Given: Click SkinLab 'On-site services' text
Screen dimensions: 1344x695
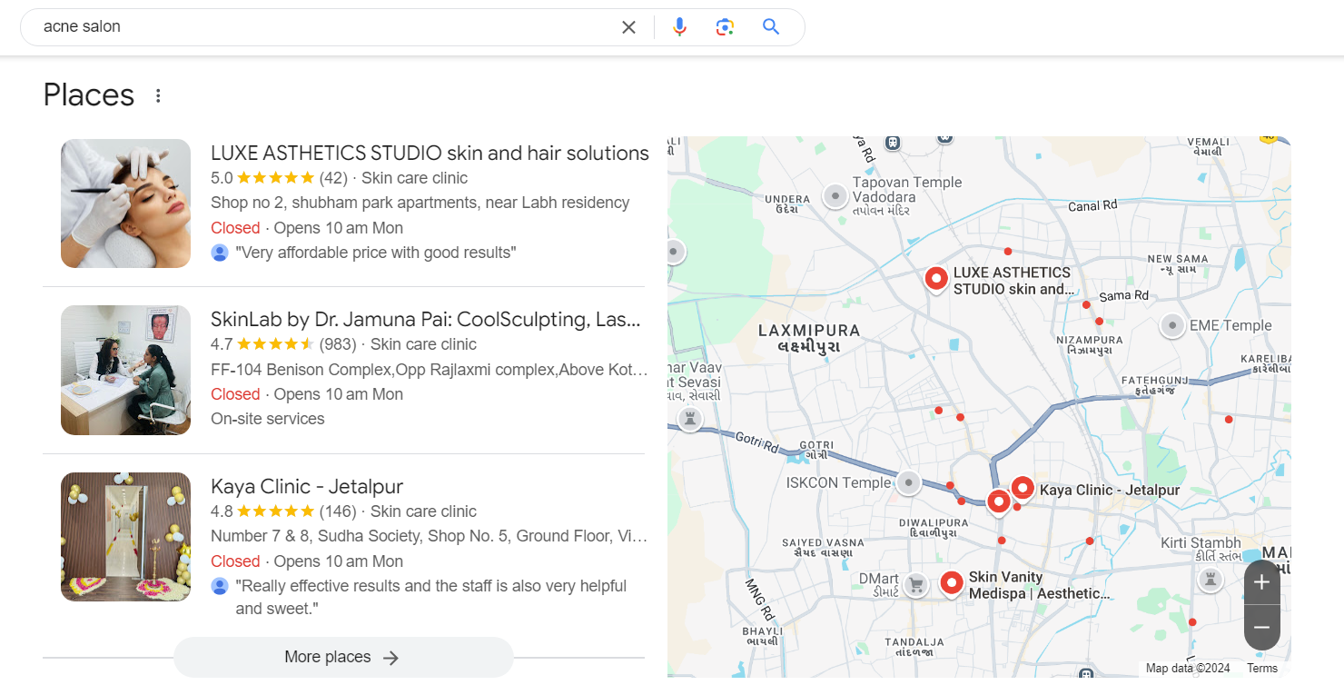Looking at the screenshot, I should [268, 419].
